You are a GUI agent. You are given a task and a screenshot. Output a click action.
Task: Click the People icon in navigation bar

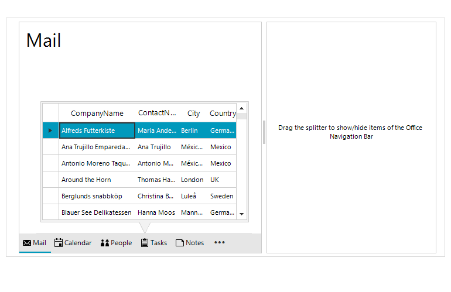tap(105, 243)
